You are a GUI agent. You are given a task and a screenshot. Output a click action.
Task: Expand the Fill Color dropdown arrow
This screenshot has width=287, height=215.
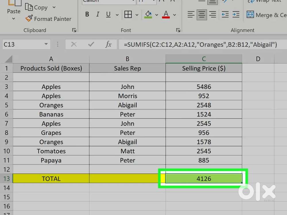tap(157, 15)
